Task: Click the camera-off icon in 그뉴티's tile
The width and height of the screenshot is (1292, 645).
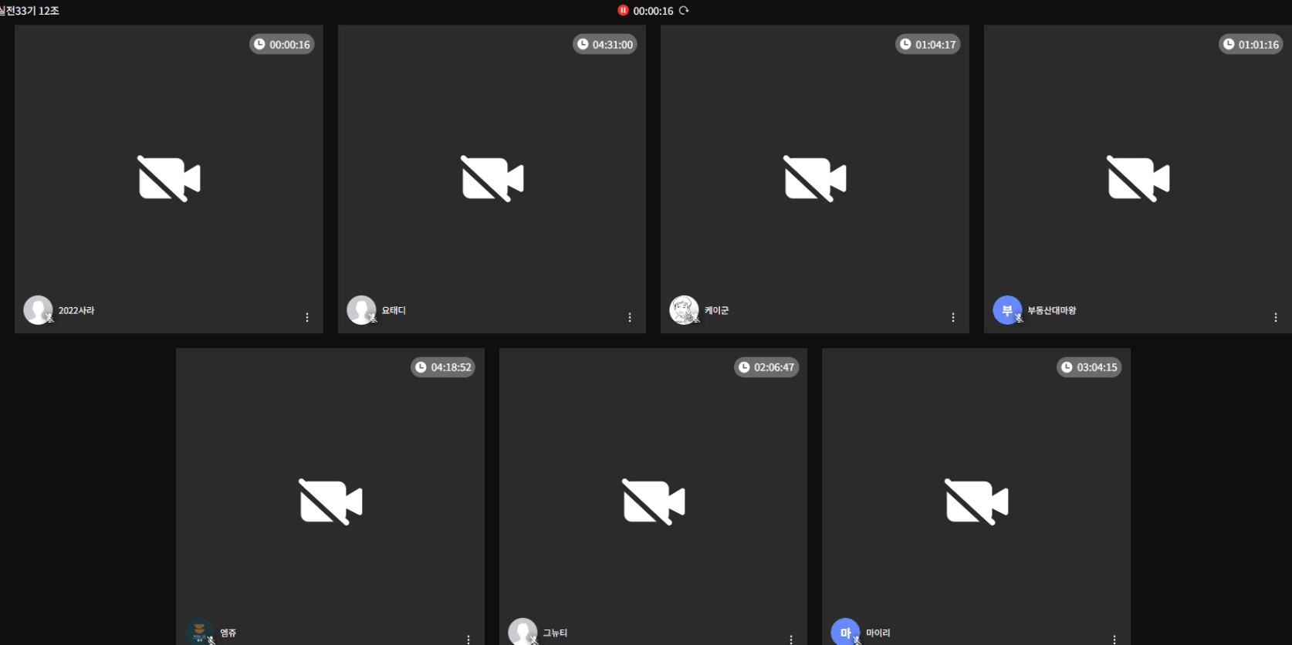Action: 654,502
